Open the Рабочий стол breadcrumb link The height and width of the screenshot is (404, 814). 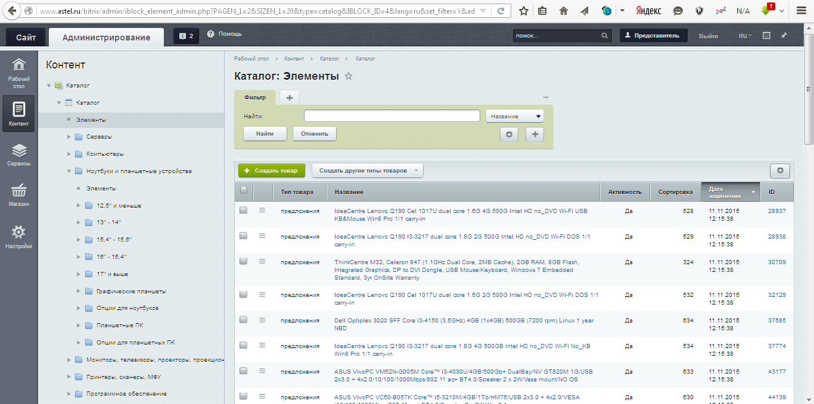click(x=251, y=59)
